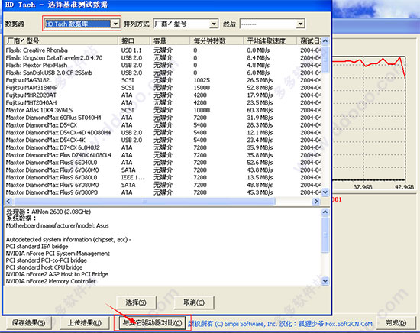Select Maxtor DiamondMax Plus D740X 6L080L4
Screen dimensions: 420x333
click(163, 155)
